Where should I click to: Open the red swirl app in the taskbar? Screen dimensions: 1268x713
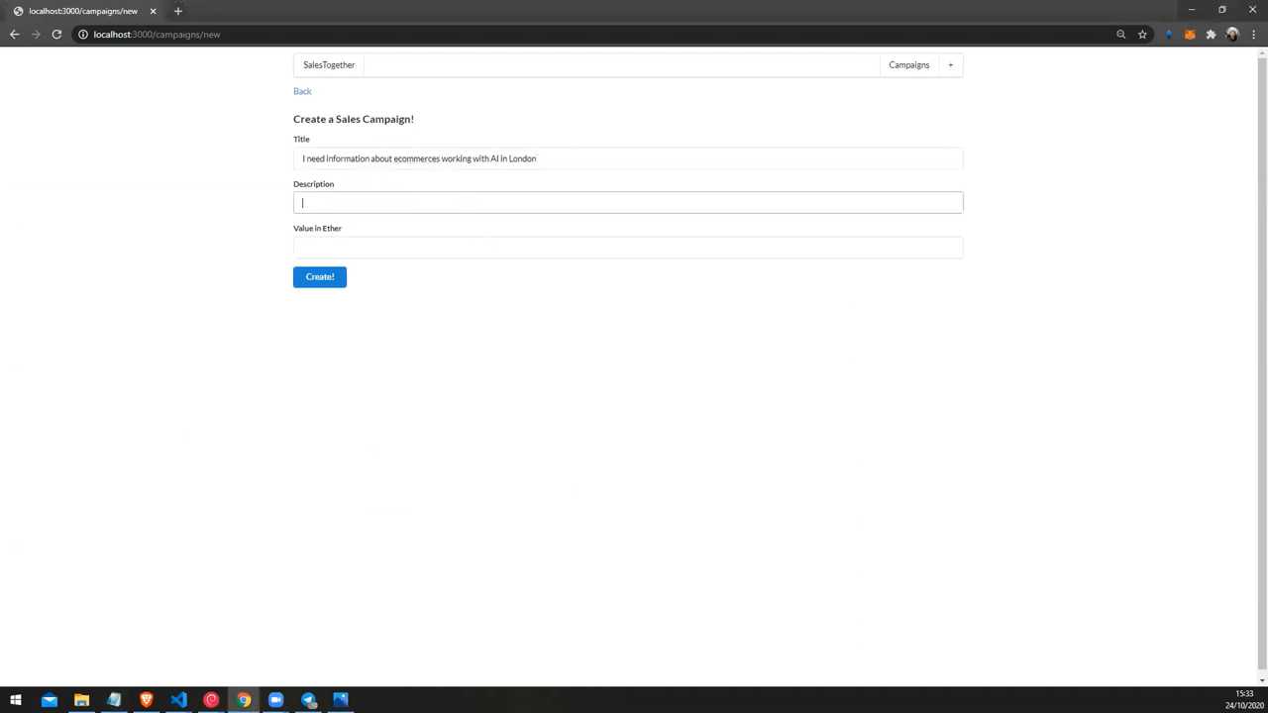[211, 700]
